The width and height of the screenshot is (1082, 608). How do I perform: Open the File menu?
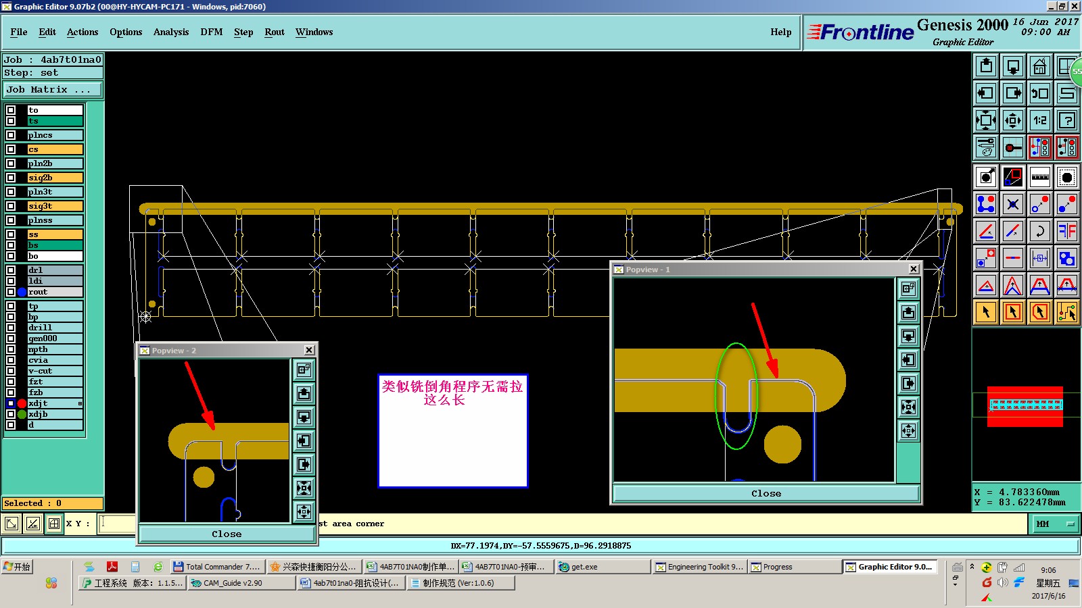(x=19, y=32)
